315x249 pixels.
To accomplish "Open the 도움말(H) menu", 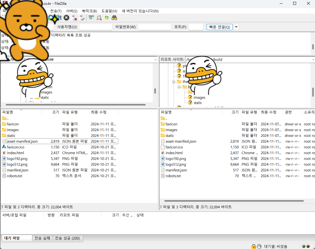I will pos(109,11).
